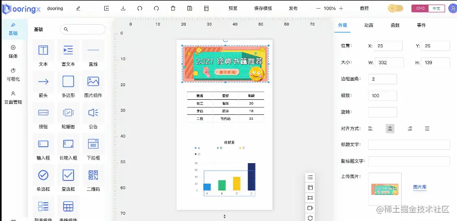Click the refresh icon in floating toolbar
This screenshot has height=221, width=457.
[310, 218]
